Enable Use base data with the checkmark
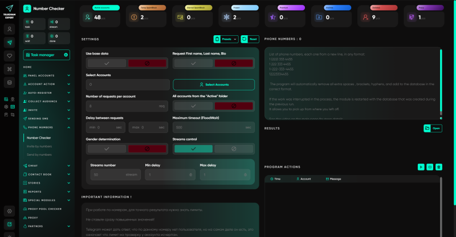The image size is (456, 237). click(107, 63)
